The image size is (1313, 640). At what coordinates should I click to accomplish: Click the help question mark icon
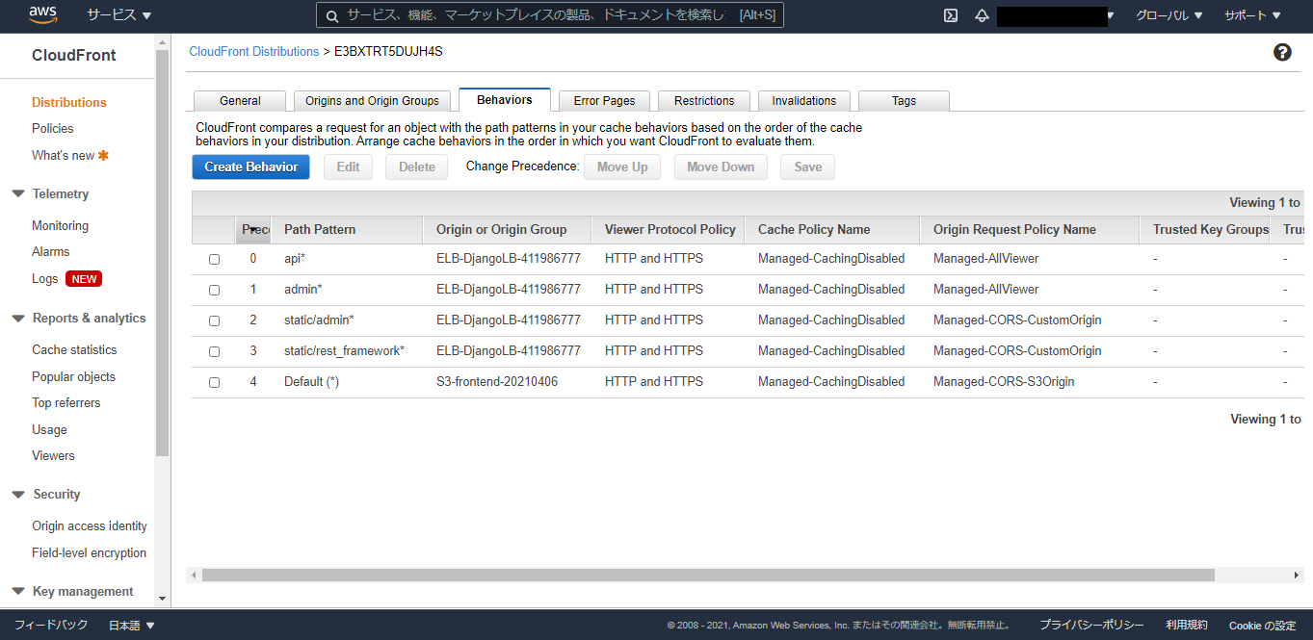(x=1282, y=52)
